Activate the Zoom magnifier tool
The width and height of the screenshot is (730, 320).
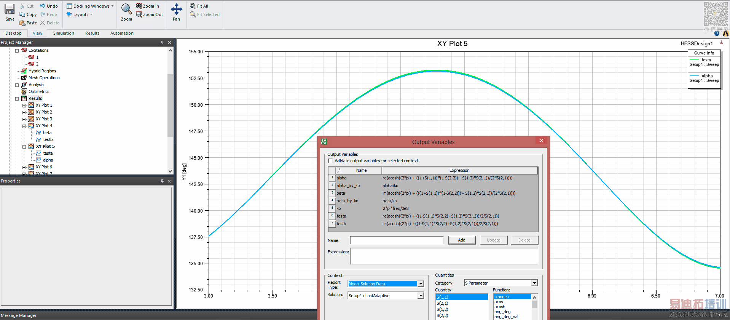(126, 9)
